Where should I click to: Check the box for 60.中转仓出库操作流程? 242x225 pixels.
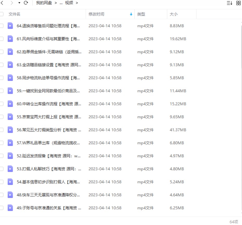[x=1, y=104]
